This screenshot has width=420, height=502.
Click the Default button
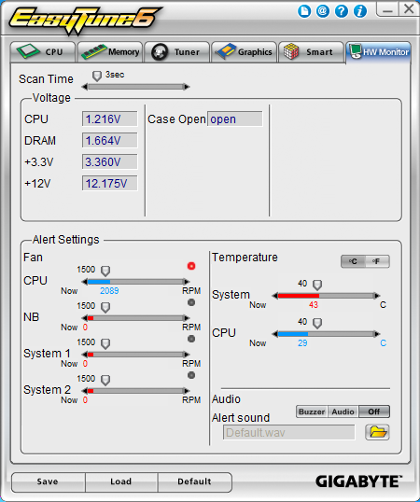tap(195, 481)
